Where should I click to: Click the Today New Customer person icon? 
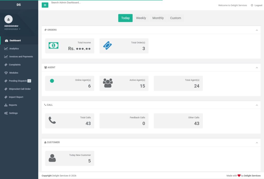point(52,158)
